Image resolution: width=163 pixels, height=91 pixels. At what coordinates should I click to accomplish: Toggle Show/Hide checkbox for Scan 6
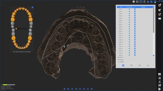click(x=129, y=20)
